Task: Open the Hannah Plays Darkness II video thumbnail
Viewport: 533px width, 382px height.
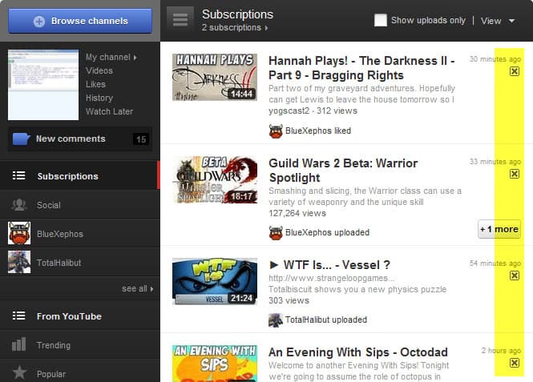Action: tap(215, 77)
